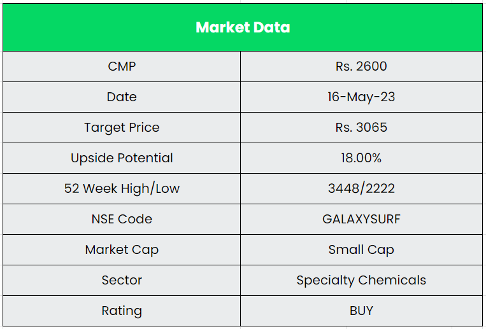Select the Specialty Chemicals value cell
This screenshot has width=486, height=329.
tap(361, 280)
